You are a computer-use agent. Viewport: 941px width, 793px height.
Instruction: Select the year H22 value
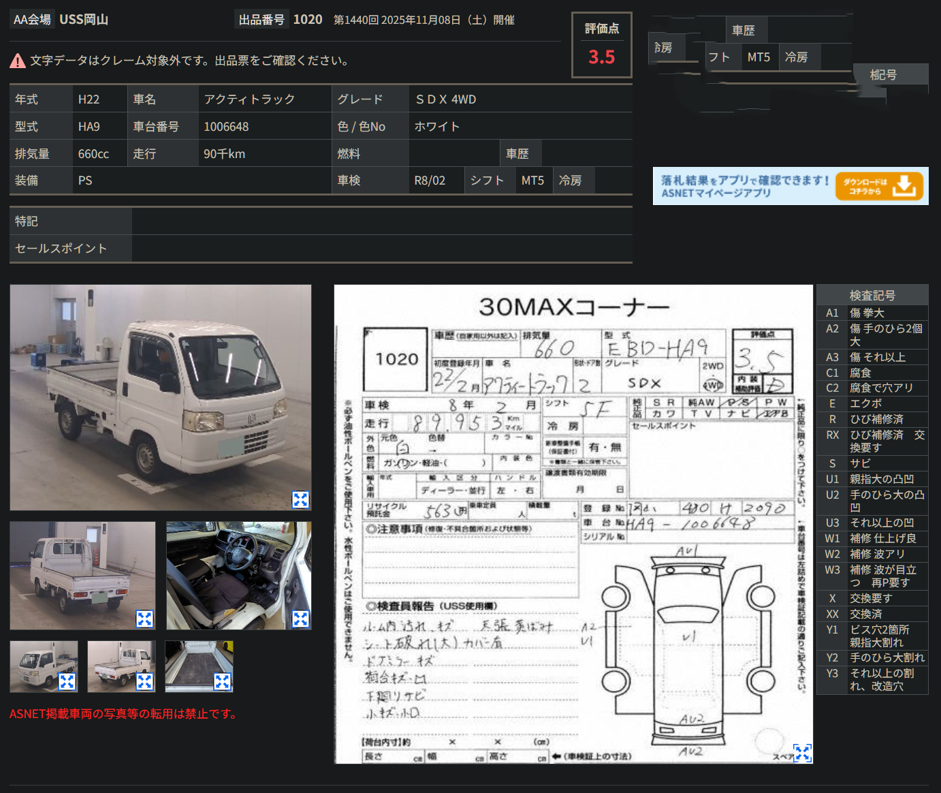pyautogui.click(x=89, y=99)
